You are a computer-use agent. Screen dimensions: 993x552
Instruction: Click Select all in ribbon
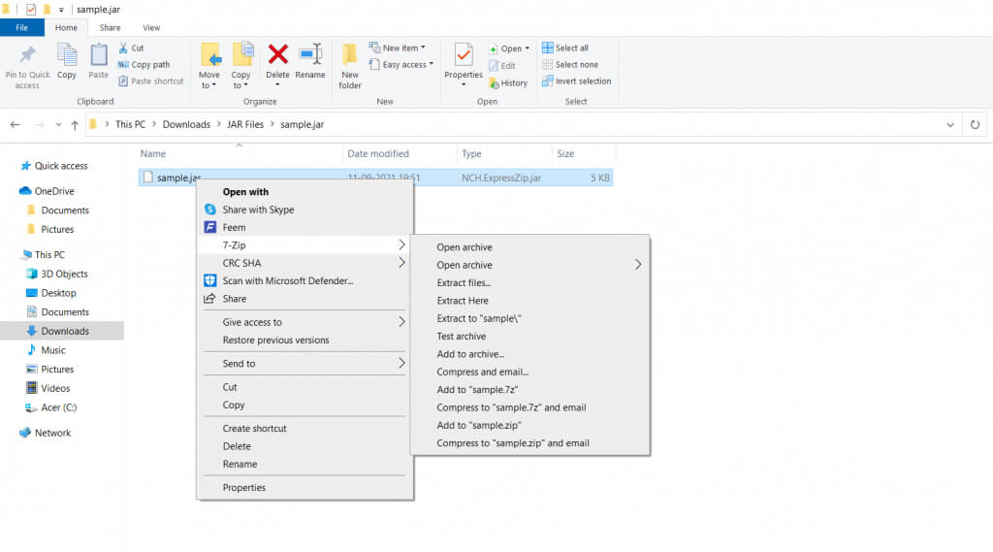pyautogui.click(x=565, y=49)
